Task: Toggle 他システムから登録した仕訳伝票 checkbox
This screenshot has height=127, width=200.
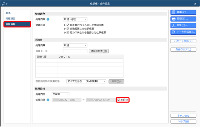Action: (68, 33)
